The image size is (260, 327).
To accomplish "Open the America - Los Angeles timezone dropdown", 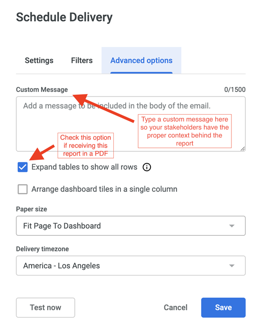I will coord(131,266).
